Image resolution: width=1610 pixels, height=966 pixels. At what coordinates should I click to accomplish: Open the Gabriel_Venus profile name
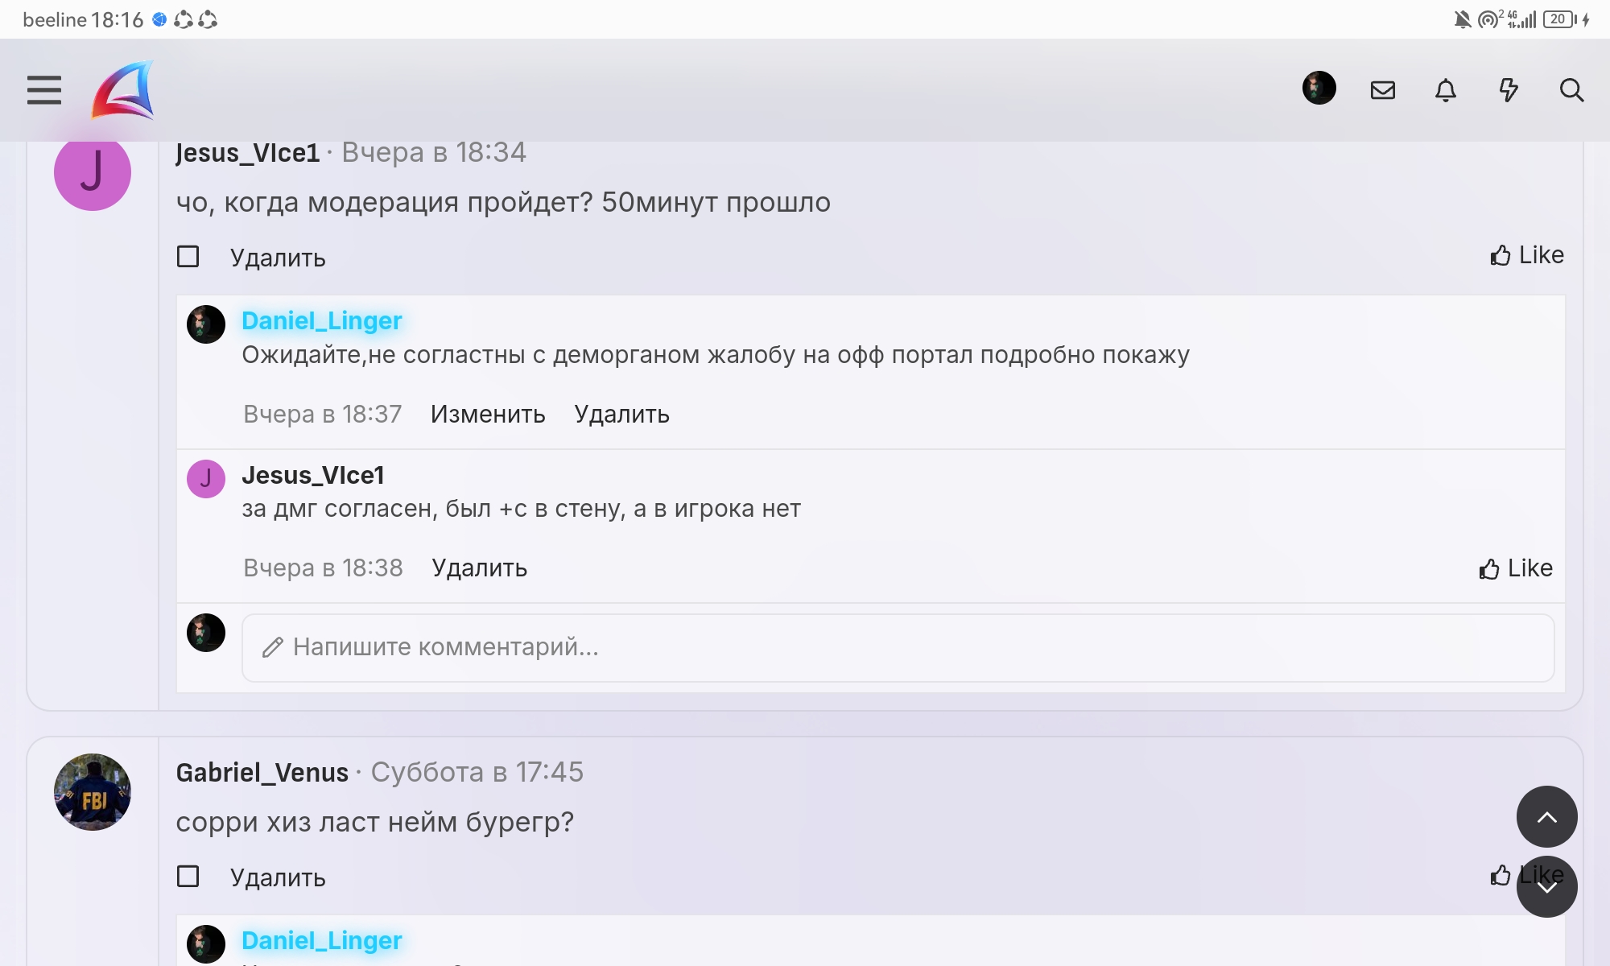(x=262, y=772)
